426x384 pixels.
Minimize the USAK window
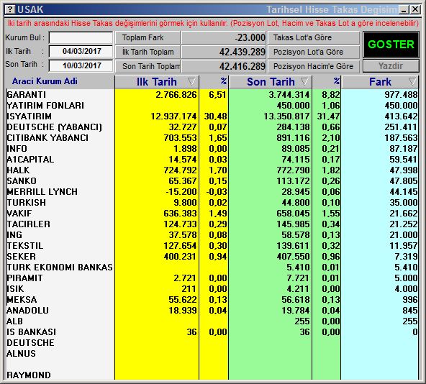[x=404, y=10]
